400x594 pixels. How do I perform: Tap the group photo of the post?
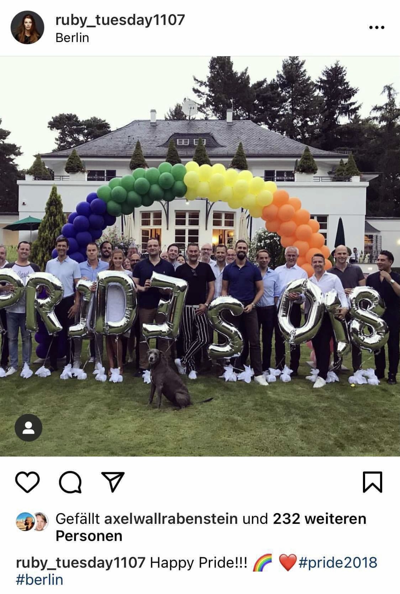200,256
